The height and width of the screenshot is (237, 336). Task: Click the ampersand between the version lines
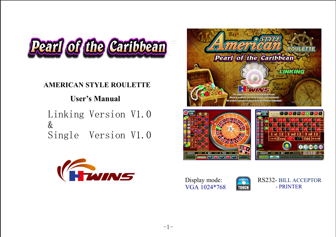pos(50,125)
